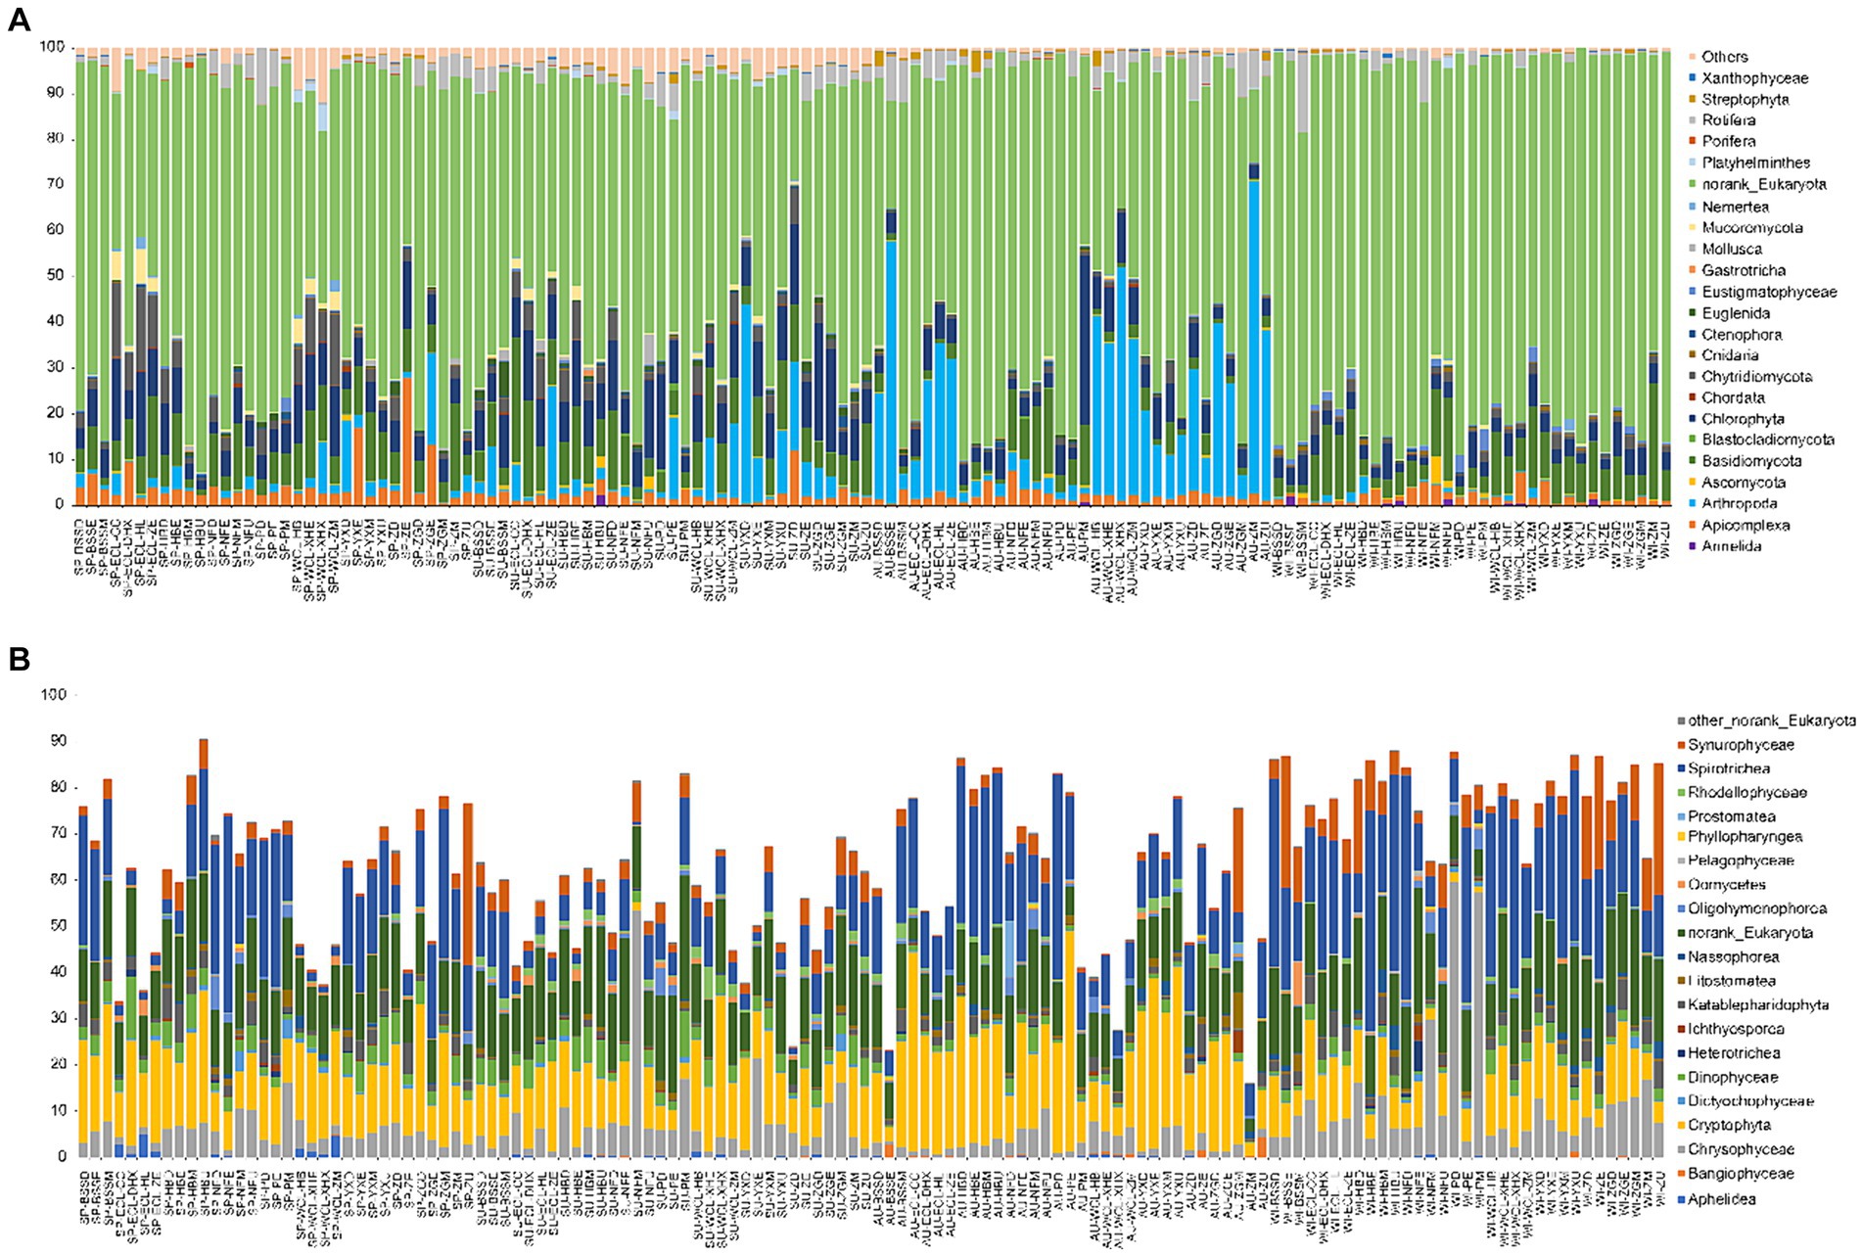Select the norank_Eukaryota label in panel B legend
1862x1255 pixels.
tap(1750, 933)
